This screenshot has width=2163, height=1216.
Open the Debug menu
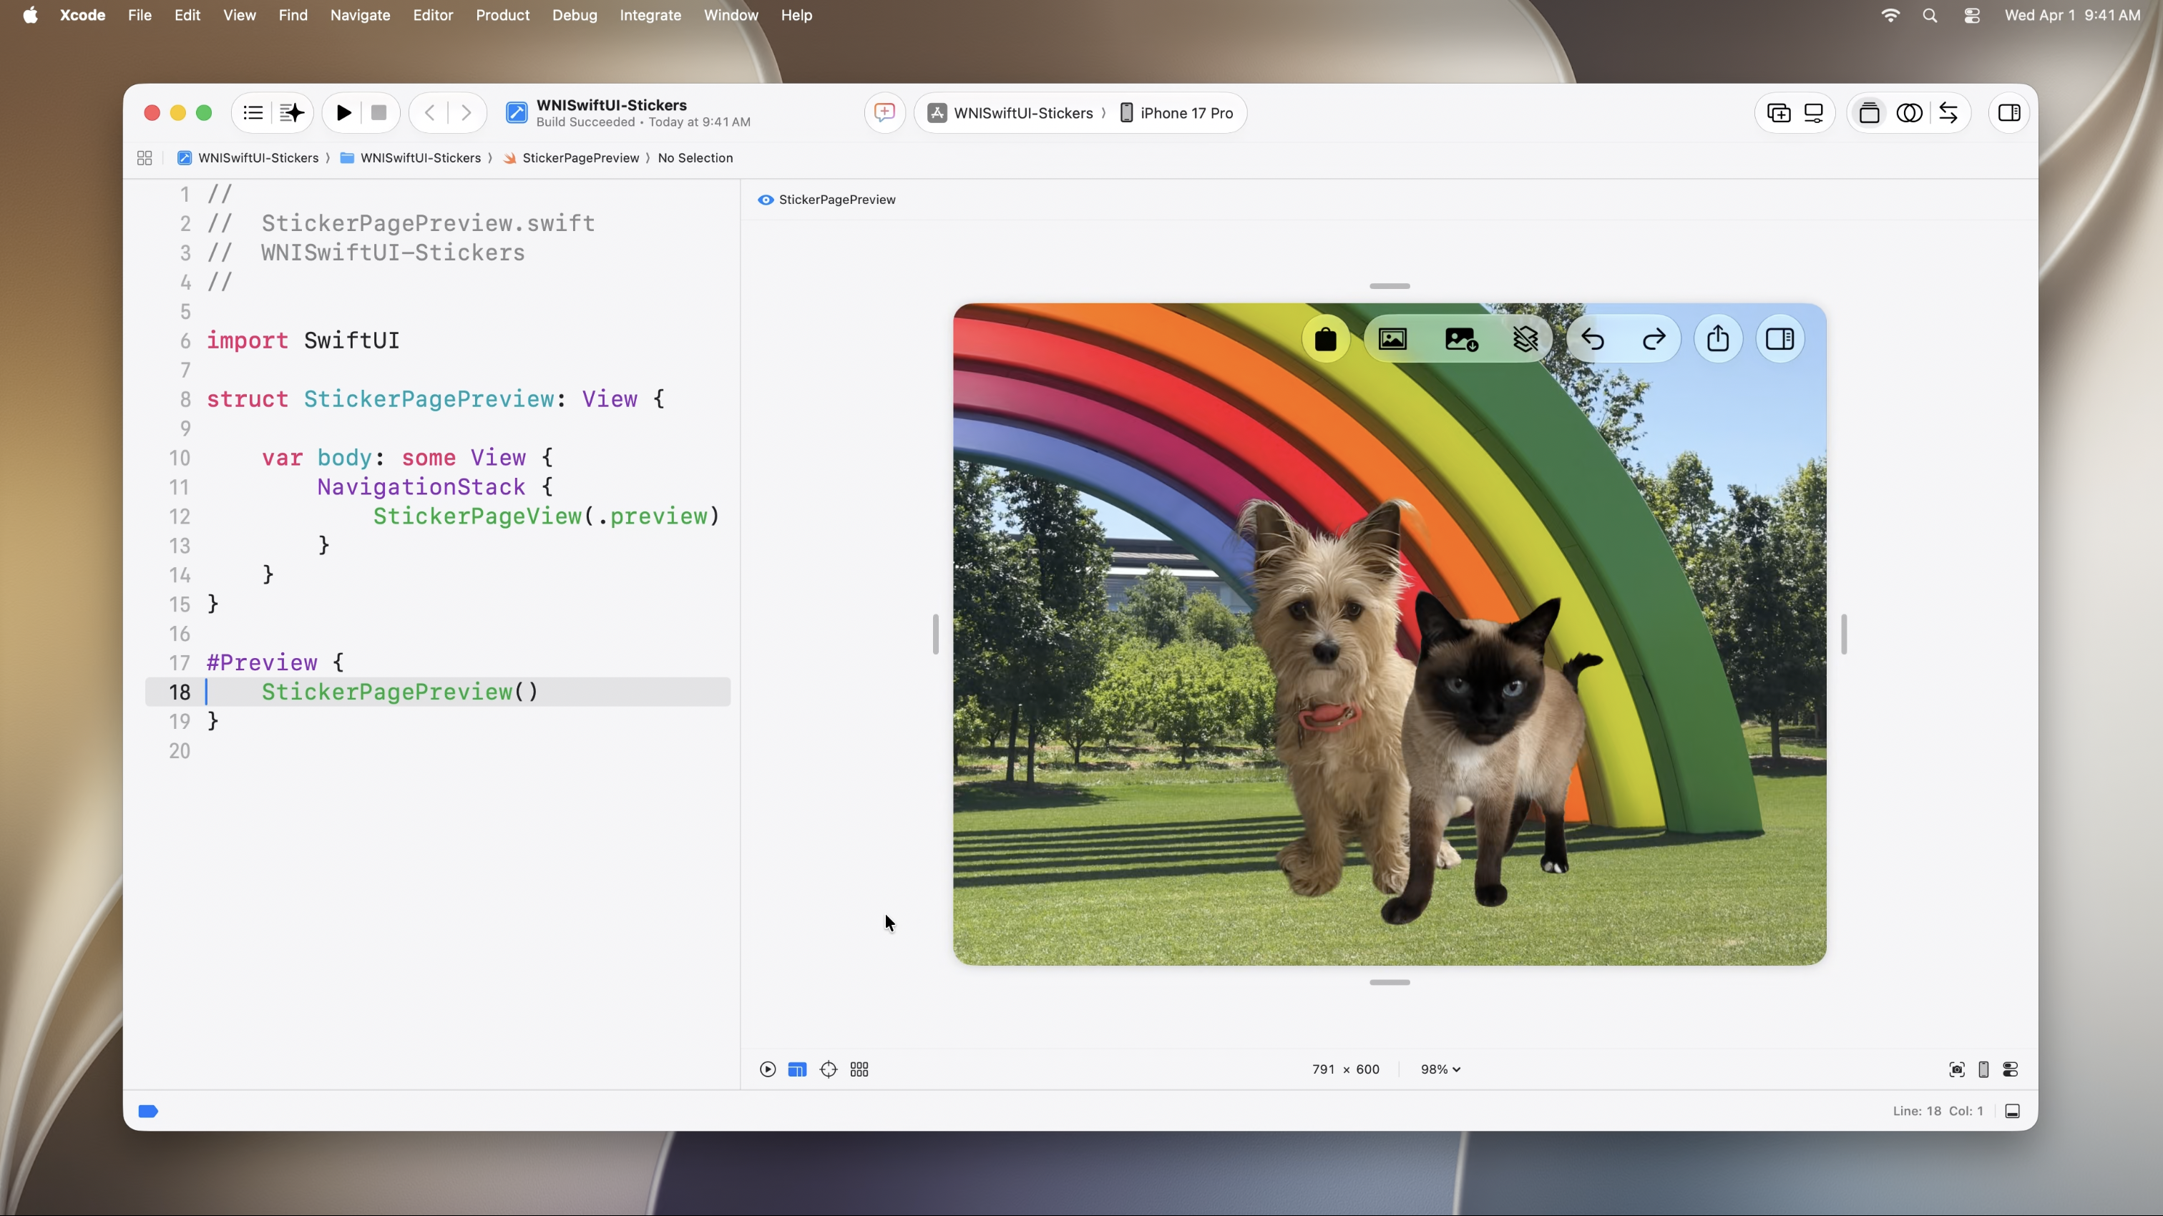pyautogui.click(x=575, y=15)
